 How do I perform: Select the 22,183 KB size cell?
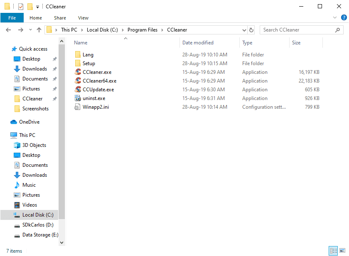309,80
